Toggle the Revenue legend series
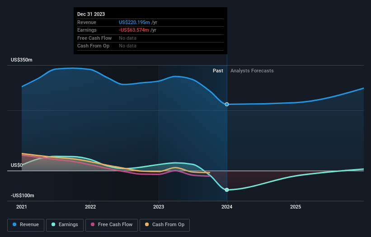Image resolution: width=371 pixels, height=237 pixels. 26,225
